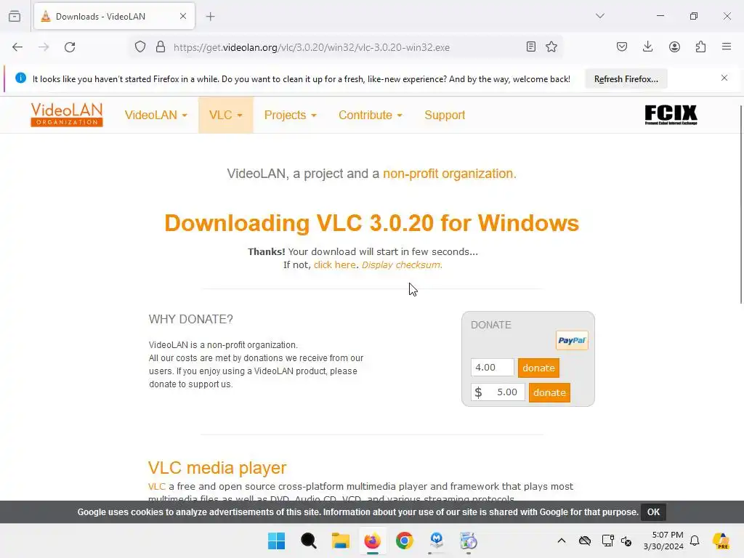Open the Malwarebytes taskbar icon
This screenshot has width=744, height=558.
(437, 541)
